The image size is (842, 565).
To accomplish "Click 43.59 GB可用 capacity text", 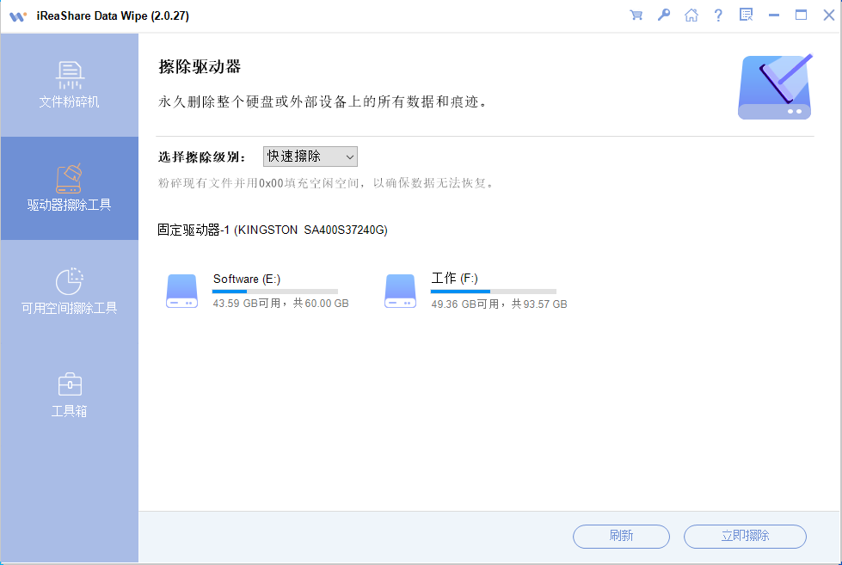I will coord(281,304).
